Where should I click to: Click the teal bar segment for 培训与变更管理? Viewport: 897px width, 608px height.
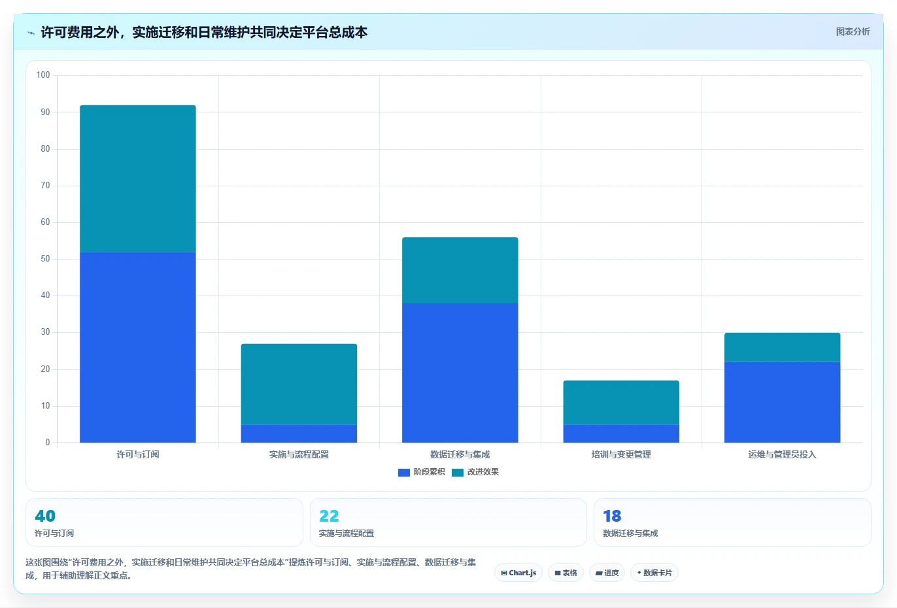coord(621,403)
